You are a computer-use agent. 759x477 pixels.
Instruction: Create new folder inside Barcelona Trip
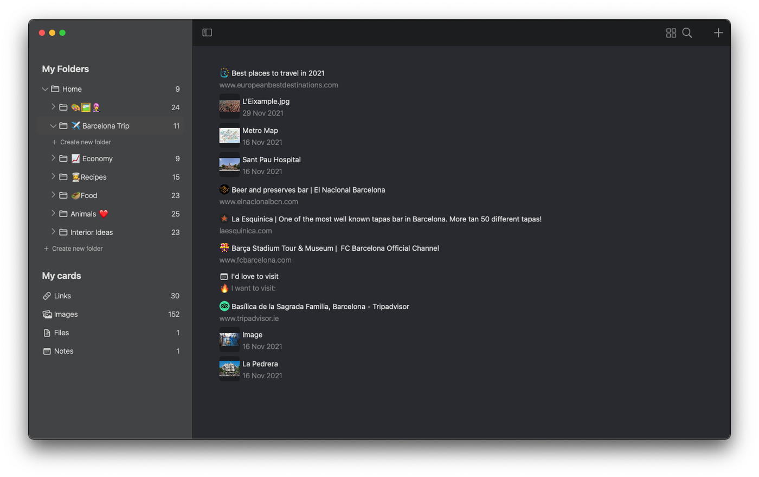[85, 142]
